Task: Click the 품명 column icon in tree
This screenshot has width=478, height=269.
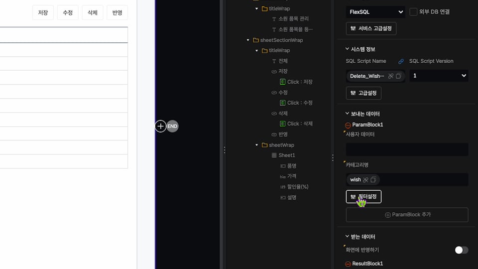Action: (x=283, y=166)
